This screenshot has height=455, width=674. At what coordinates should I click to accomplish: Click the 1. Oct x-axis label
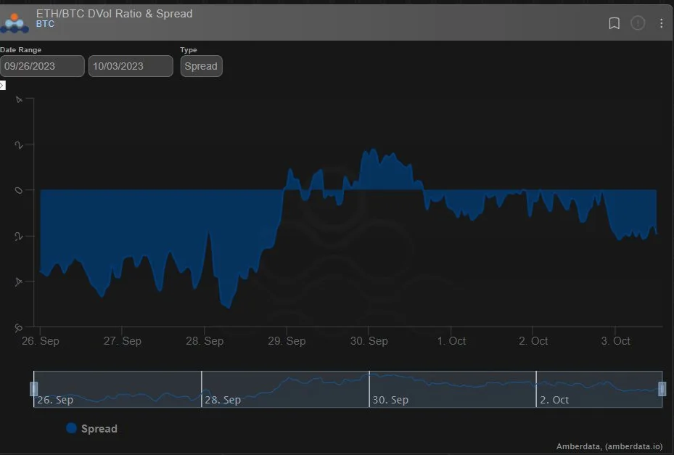click(x=451, y=341)
